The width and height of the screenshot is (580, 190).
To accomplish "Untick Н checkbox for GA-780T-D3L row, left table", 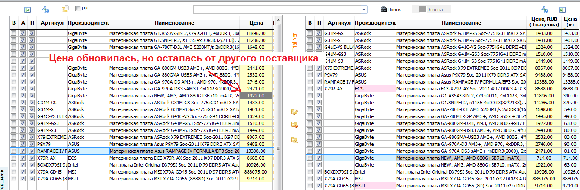I will coord(32,47).
